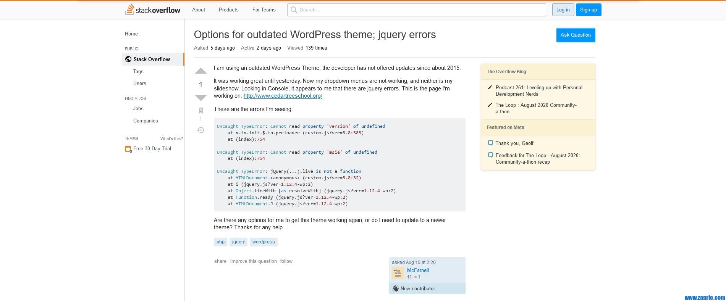Click the 'Asked 5 days ago' text
Viewport: 726px width, 301px height.
pyautogui.click(x=214, y=48)
